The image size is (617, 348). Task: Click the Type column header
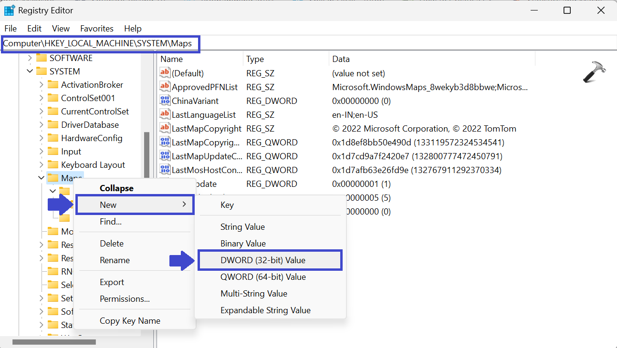click(x=255, y=59)
